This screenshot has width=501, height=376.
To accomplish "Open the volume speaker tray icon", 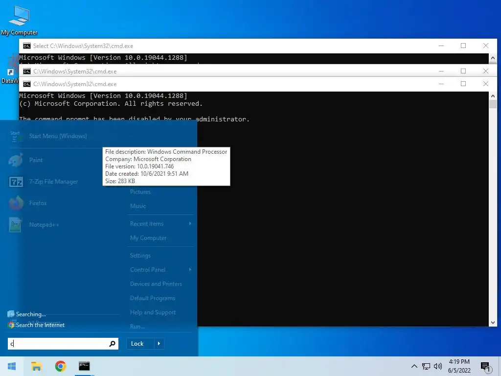I will pos(438,366).
